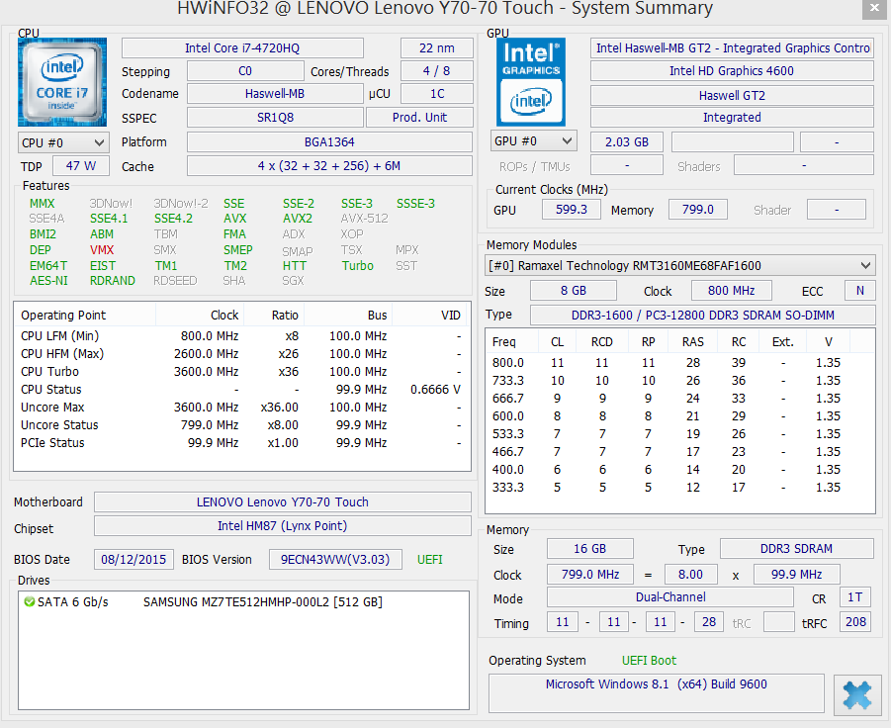This screenshot has width=891, height=728.
Task: Click the Intel Graphics GPU logo
Action: pos(531,82)
